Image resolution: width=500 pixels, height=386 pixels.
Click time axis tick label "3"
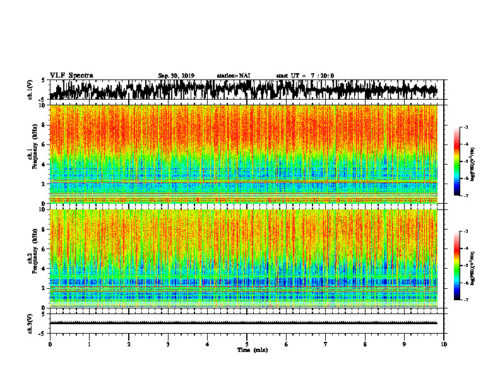[168, 344]
